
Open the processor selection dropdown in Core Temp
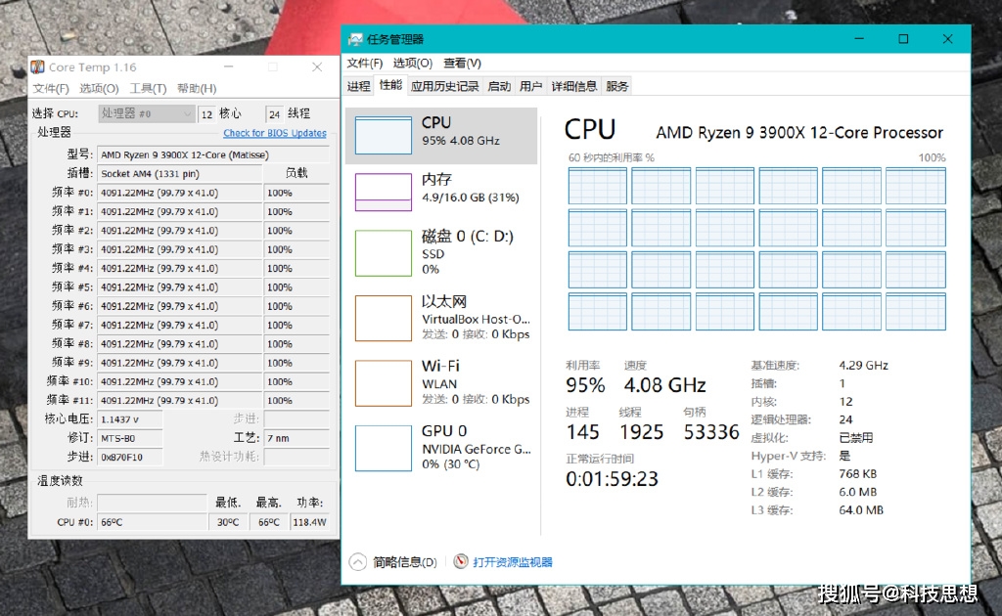pos(146,113)
